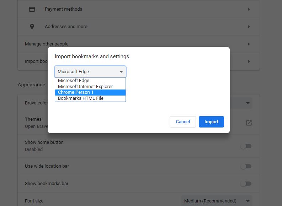
Task: Toggle Show home button switch
Action: [246, 146]
